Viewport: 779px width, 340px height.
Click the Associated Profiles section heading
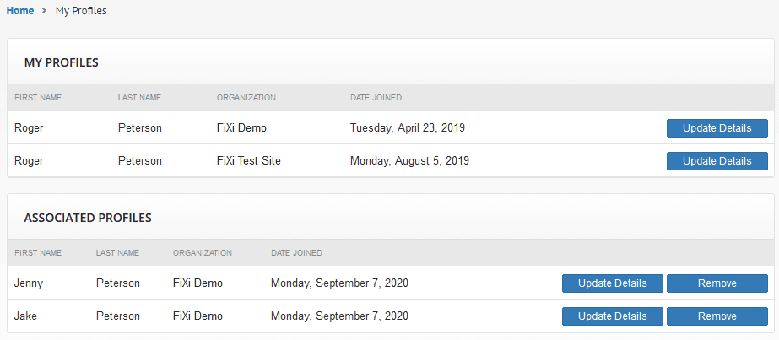tap(88, 218)
